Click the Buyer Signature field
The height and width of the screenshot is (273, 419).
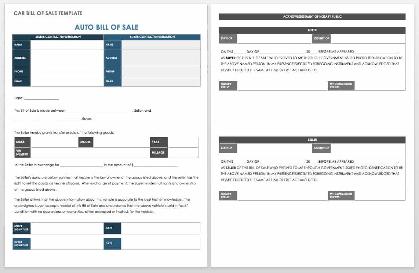click(x=67, y=244)
